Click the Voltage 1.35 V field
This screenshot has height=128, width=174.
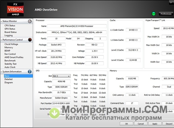point(95,51)
